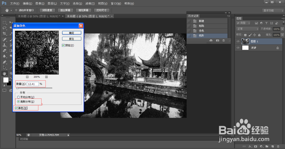
Task: Open History panel flyout menu
Action: tap(229, 16)
